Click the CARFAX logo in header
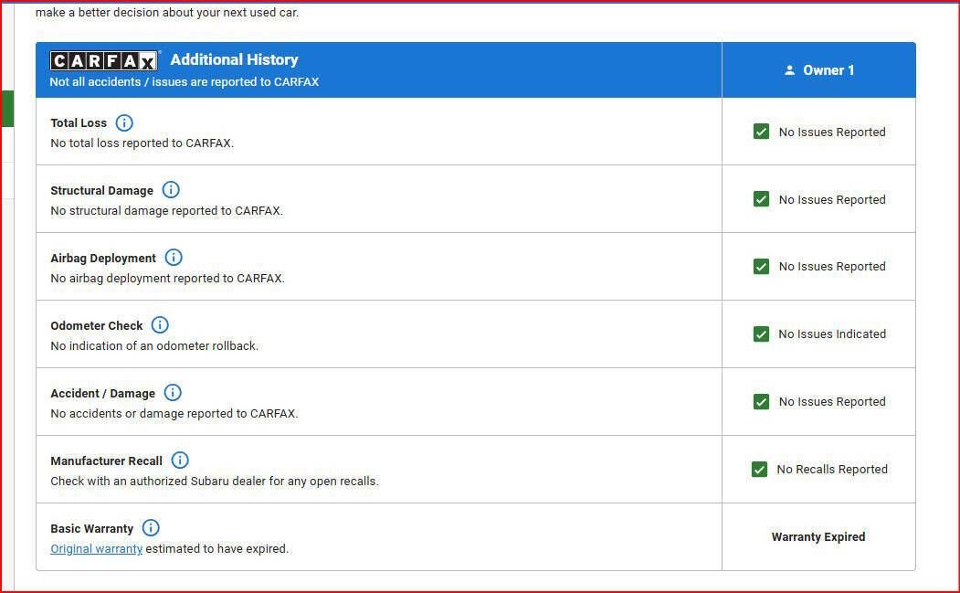The height and width of the screenshot is (593, 960). [x=104, y=60]
